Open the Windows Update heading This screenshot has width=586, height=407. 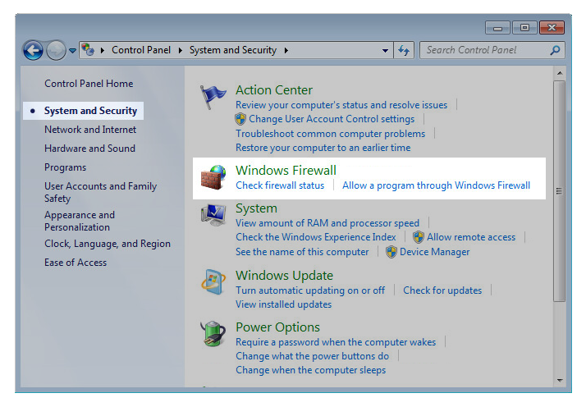[x=285, y=276]
